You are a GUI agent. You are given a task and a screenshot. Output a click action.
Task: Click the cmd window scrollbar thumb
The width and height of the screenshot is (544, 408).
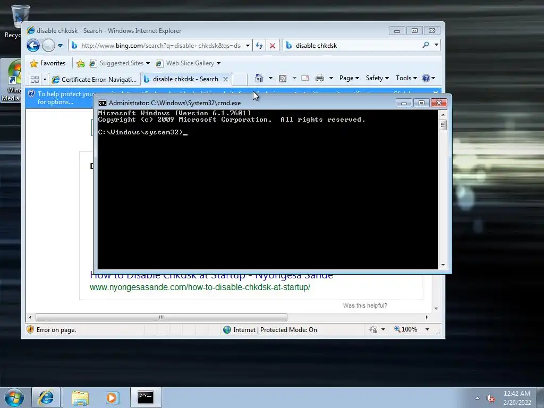(x=443, y=124)
